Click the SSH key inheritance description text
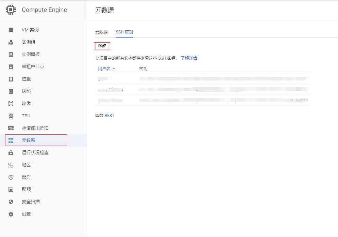This screenshot has width=338, height=237. (x=136, y=58)
